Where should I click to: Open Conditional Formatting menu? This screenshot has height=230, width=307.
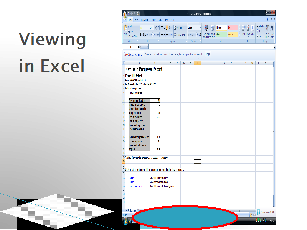click(206, 31)
